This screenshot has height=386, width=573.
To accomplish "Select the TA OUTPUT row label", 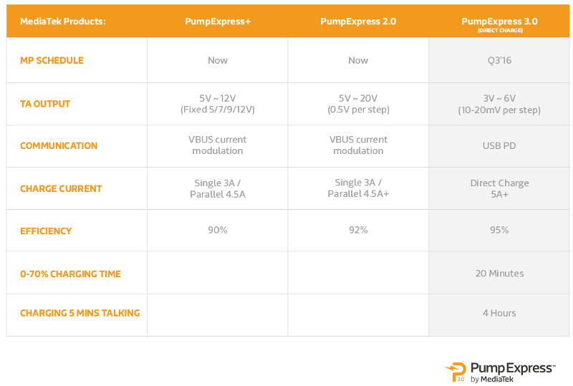I will 45,104.
